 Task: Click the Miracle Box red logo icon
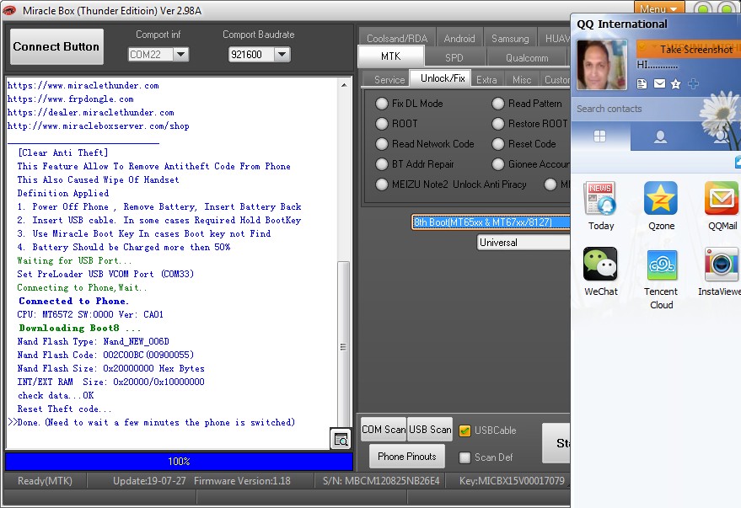click(9, 10)
